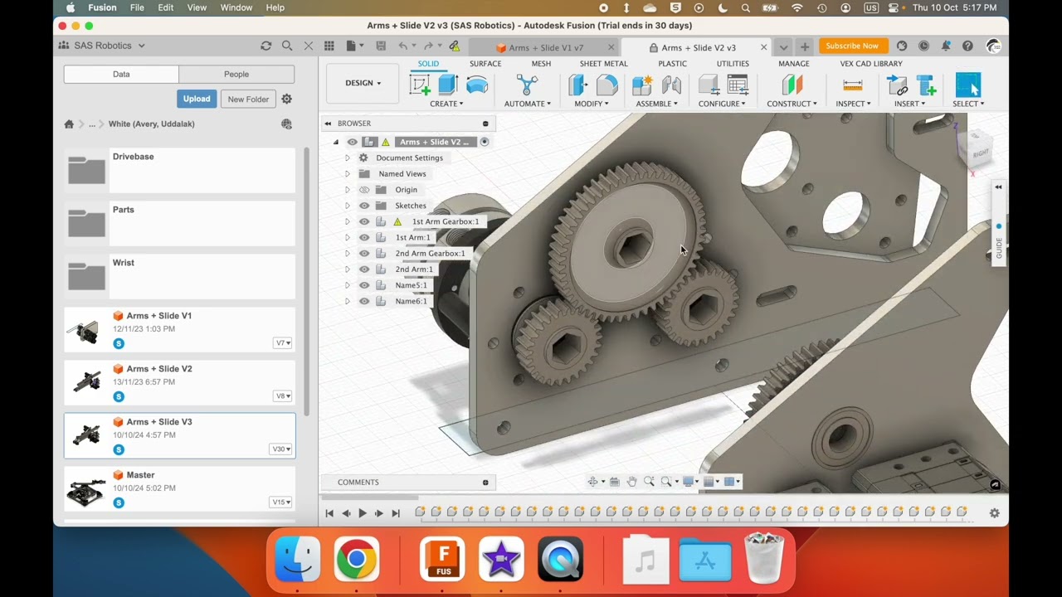Select the New Component assemble icon
1062x597 pixels.
642,85
